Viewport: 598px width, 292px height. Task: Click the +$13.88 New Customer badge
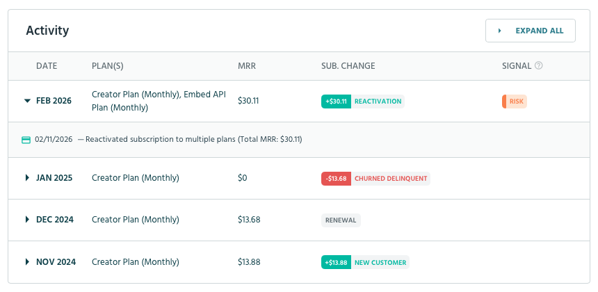(x=365, y=262)
